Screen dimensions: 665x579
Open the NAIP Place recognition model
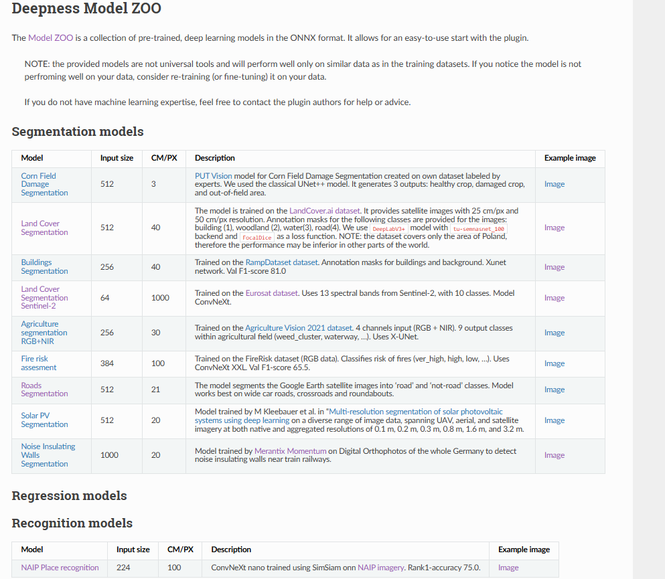click(x=60, y=567)
